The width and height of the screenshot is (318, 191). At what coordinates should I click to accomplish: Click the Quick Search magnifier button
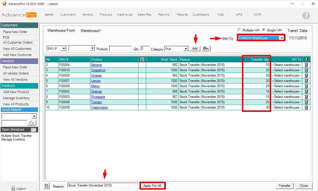(32, 123)
